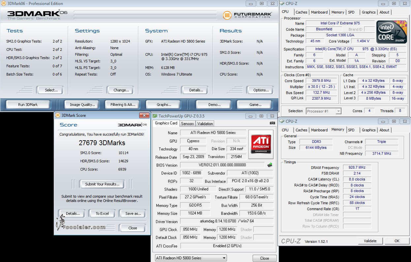Image resolution: width=411 pixels, height=262 pixels.
Task: Open the Mainboard tab in the top CPU-Z window
Action: click(x=319, y=12)
